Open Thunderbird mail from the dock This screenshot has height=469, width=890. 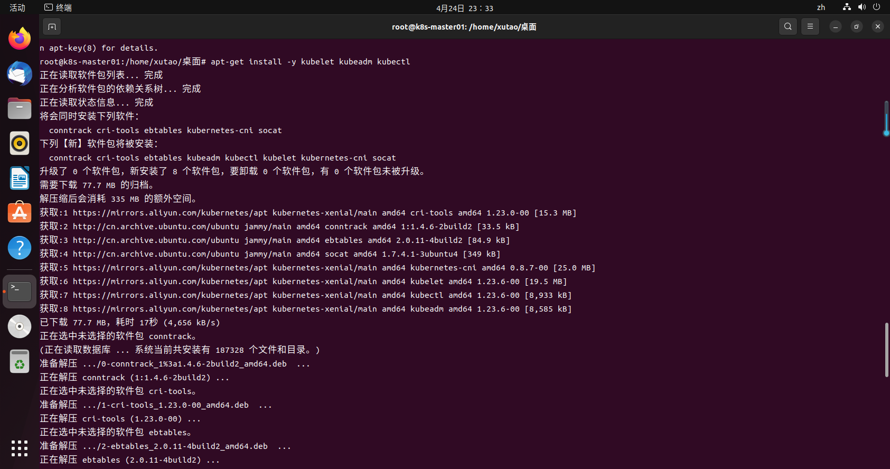pos(20,73)
